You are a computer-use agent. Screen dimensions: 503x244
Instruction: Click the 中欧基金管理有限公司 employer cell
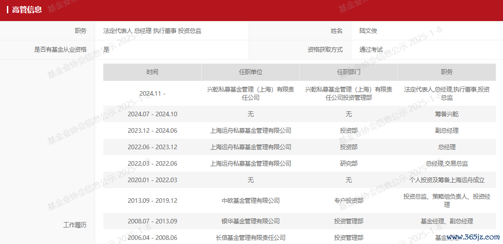[x=250, y=201]
